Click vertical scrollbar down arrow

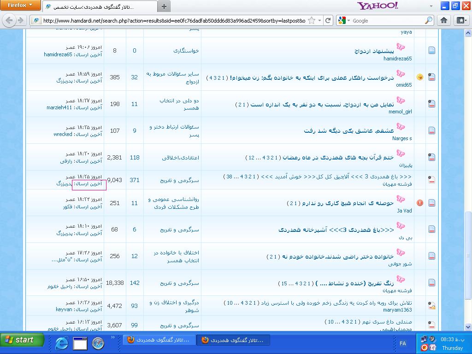point(468,327)
